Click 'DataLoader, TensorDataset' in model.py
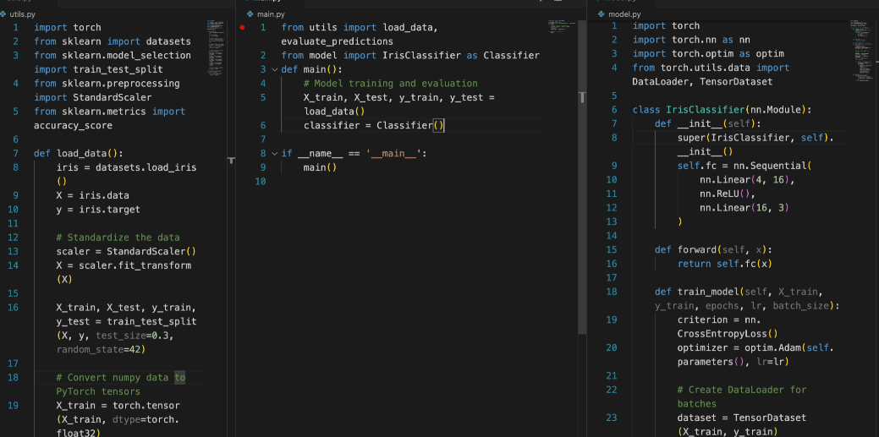The image size is (879, 437). [x=702, y=82]
